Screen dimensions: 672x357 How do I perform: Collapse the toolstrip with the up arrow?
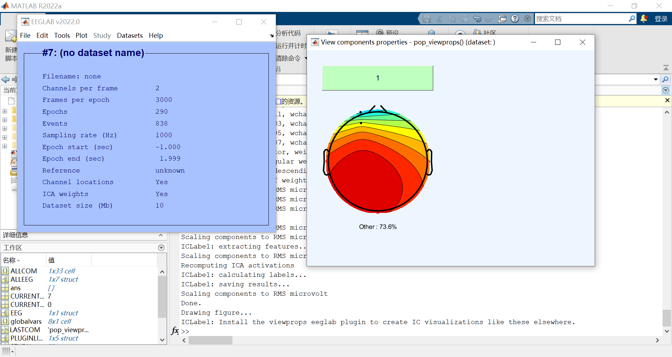click(666, 68)
